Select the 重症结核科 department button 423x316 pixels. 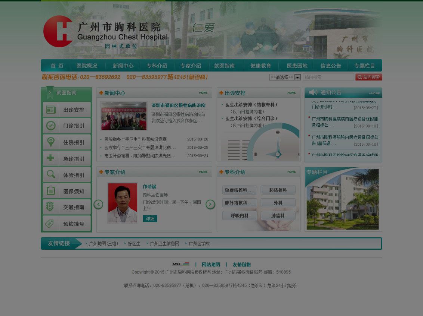coord(240,190)
